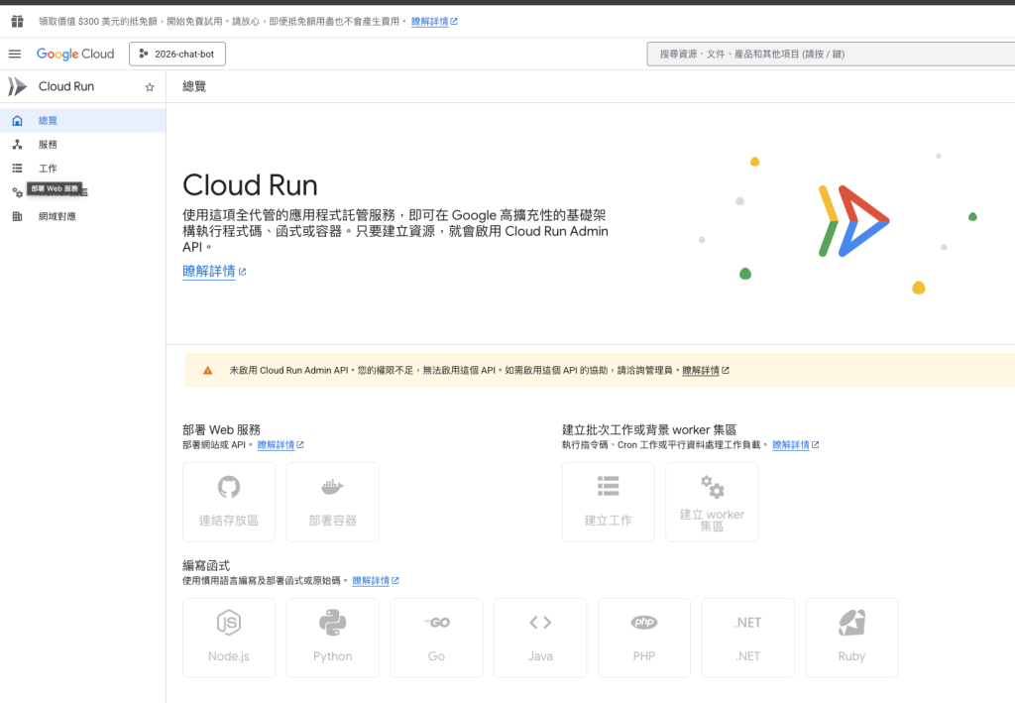Screen dimensions: 1015x703
Task: Click the Google Cloud logo
Action: pyautogui.click(x=75, y=54)
